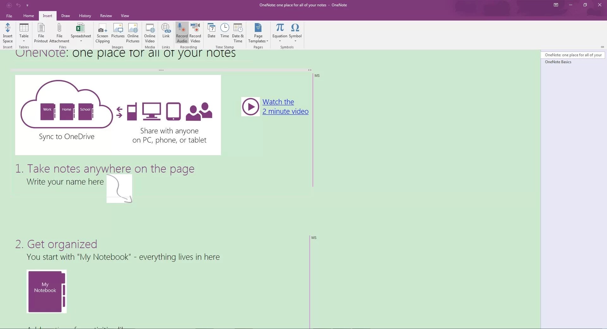Insert a File Printout
Screen dimensions: 607x329
(40, 33)
